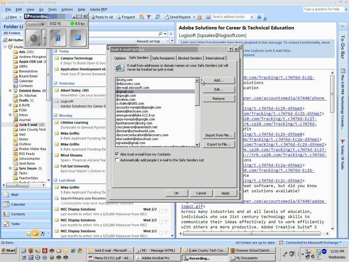349x262 pixels.
Task: Select @yahoo.com in safe senders list
Action: coord(155,100)
